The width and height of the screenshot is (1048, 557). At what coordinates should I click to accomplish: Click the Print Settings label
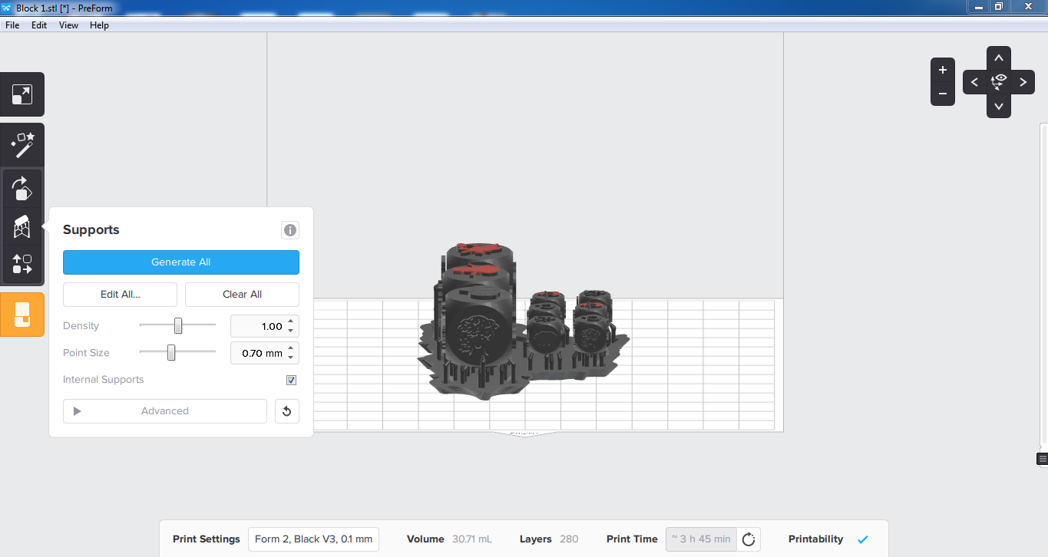(x=207, y=539)
